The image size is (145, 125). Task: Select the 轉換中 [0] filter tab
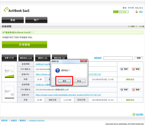(43, 58)
